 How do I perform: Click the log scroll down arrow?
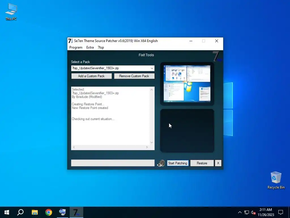click(152, 142)
